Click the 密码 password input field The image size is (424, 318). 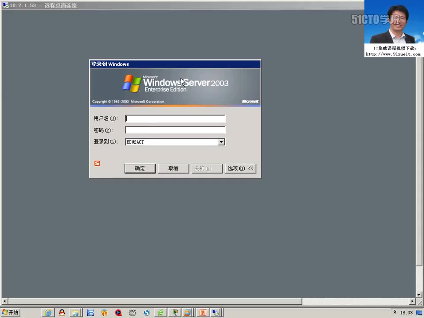click(175, 130)
